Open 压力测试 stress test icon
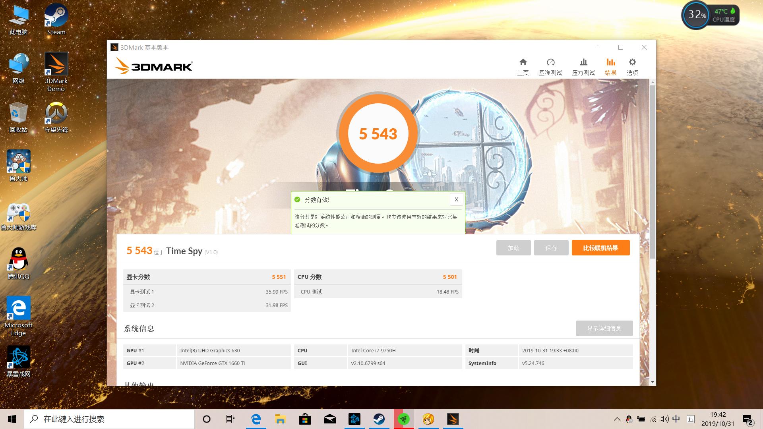This screenshot has width=763, height=429. tap(583, 67)
